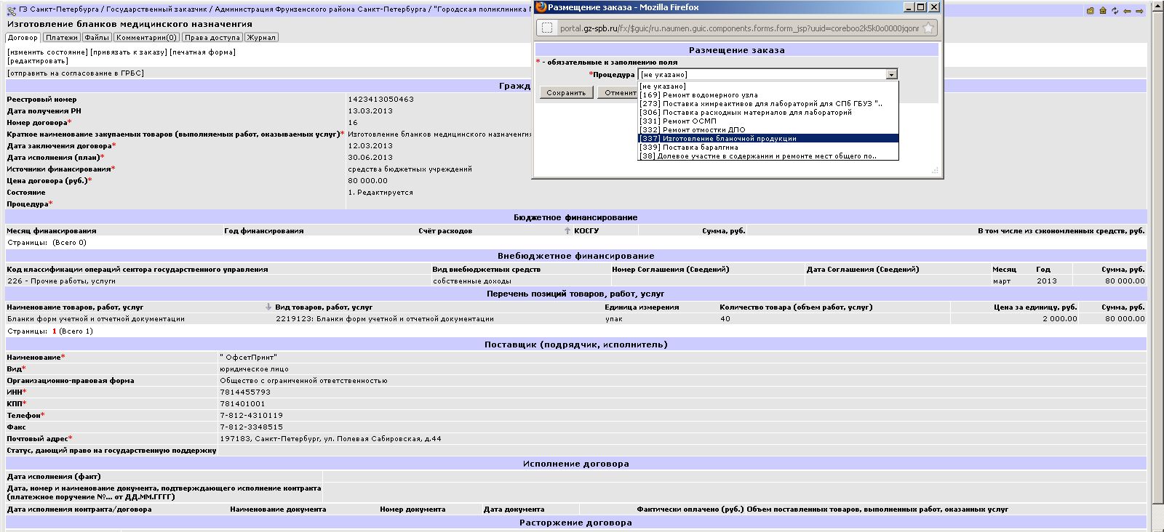Click the supplier INN value 7814455793
The image size is (1164, 532).
(245, 392)
